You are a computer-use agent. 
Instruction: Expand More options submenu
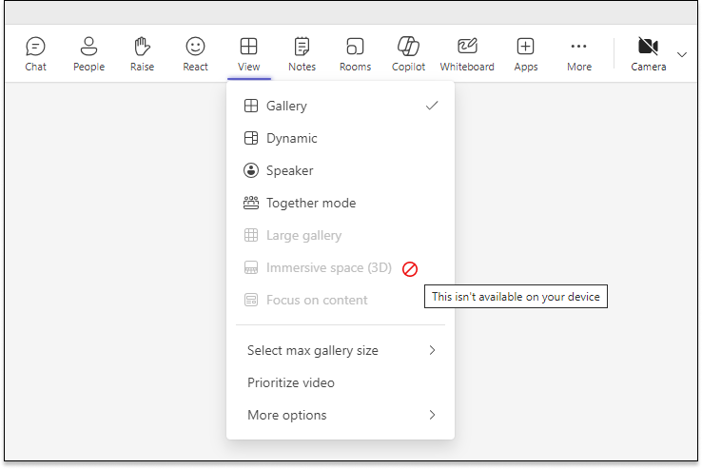tap(341, 415)
